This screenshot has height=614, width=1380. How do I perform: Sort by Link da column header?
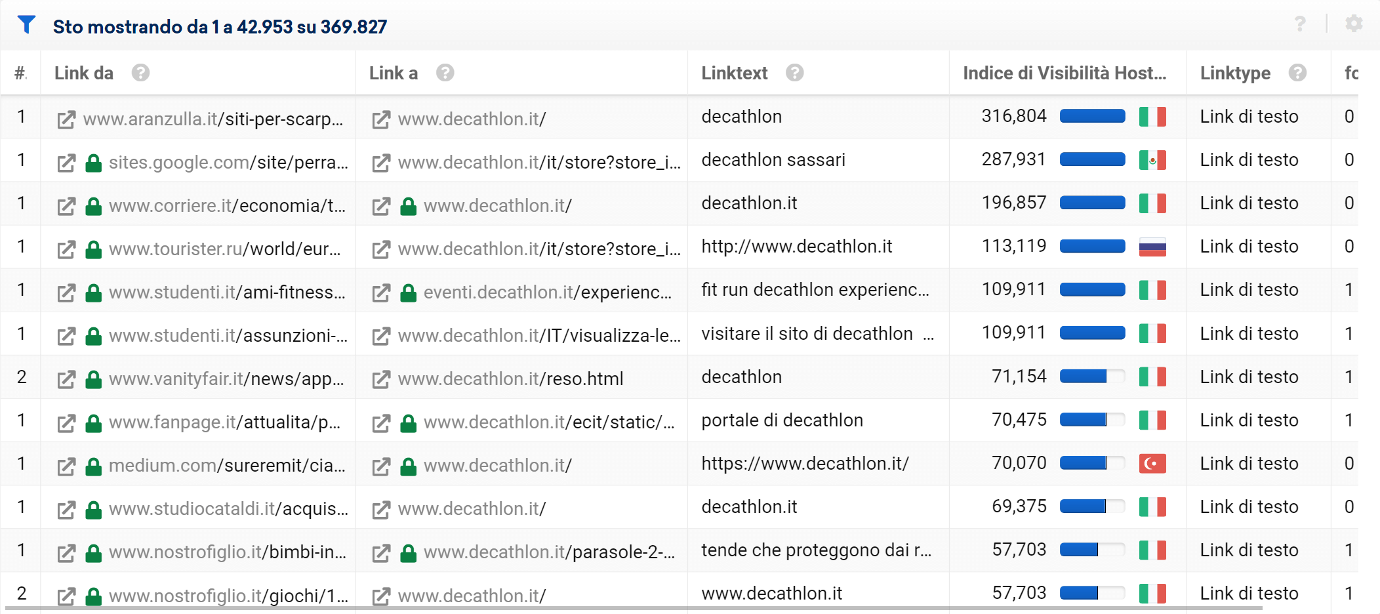click(x=84, y=73)
